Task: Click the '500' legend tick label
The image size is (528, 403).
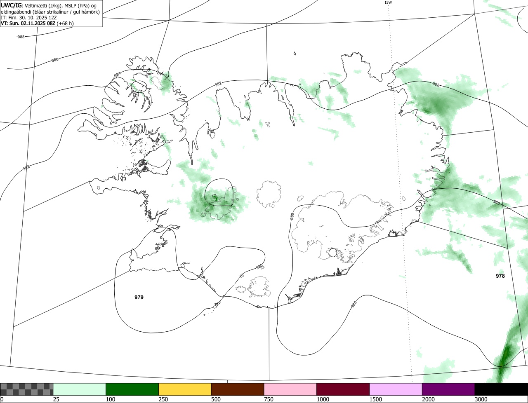Action: point(216,399)
